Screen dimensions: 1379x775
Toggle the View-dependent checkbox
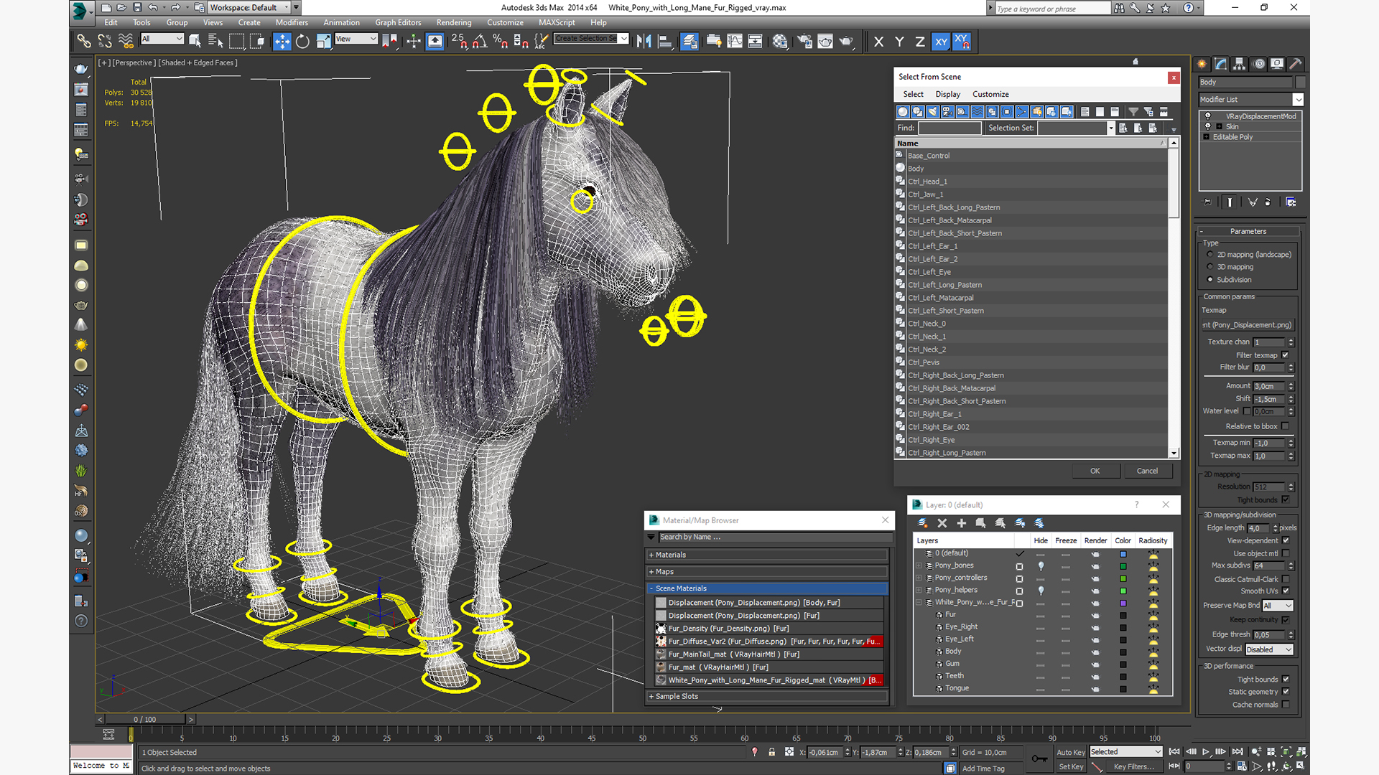(1286, 540)
